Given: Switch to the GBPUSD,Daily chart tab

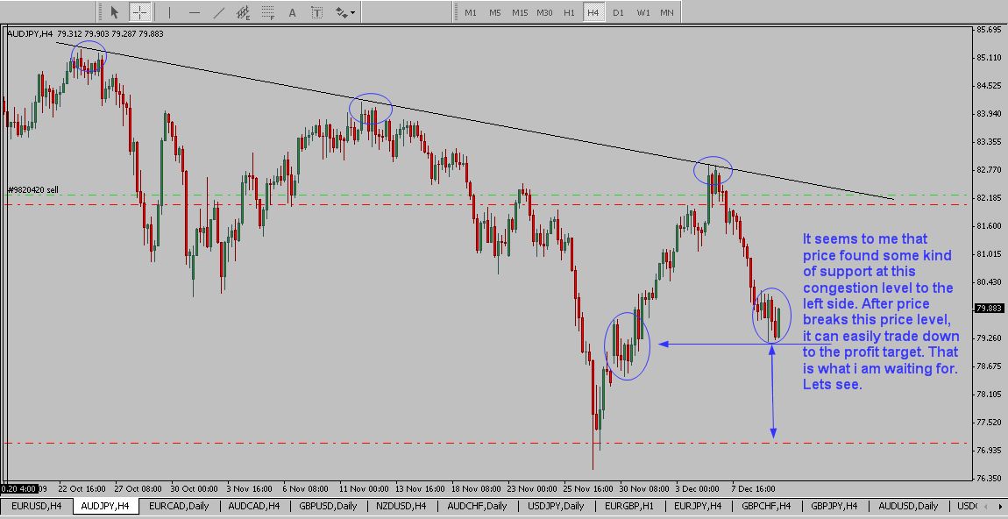Looking at the screenshot, I should point(328,506).
